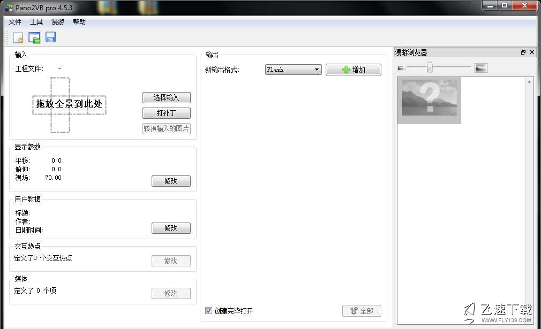541x329 pixels.
Task: Click 修改 in the 显示参数 section
Action: (x=171, y=181)
